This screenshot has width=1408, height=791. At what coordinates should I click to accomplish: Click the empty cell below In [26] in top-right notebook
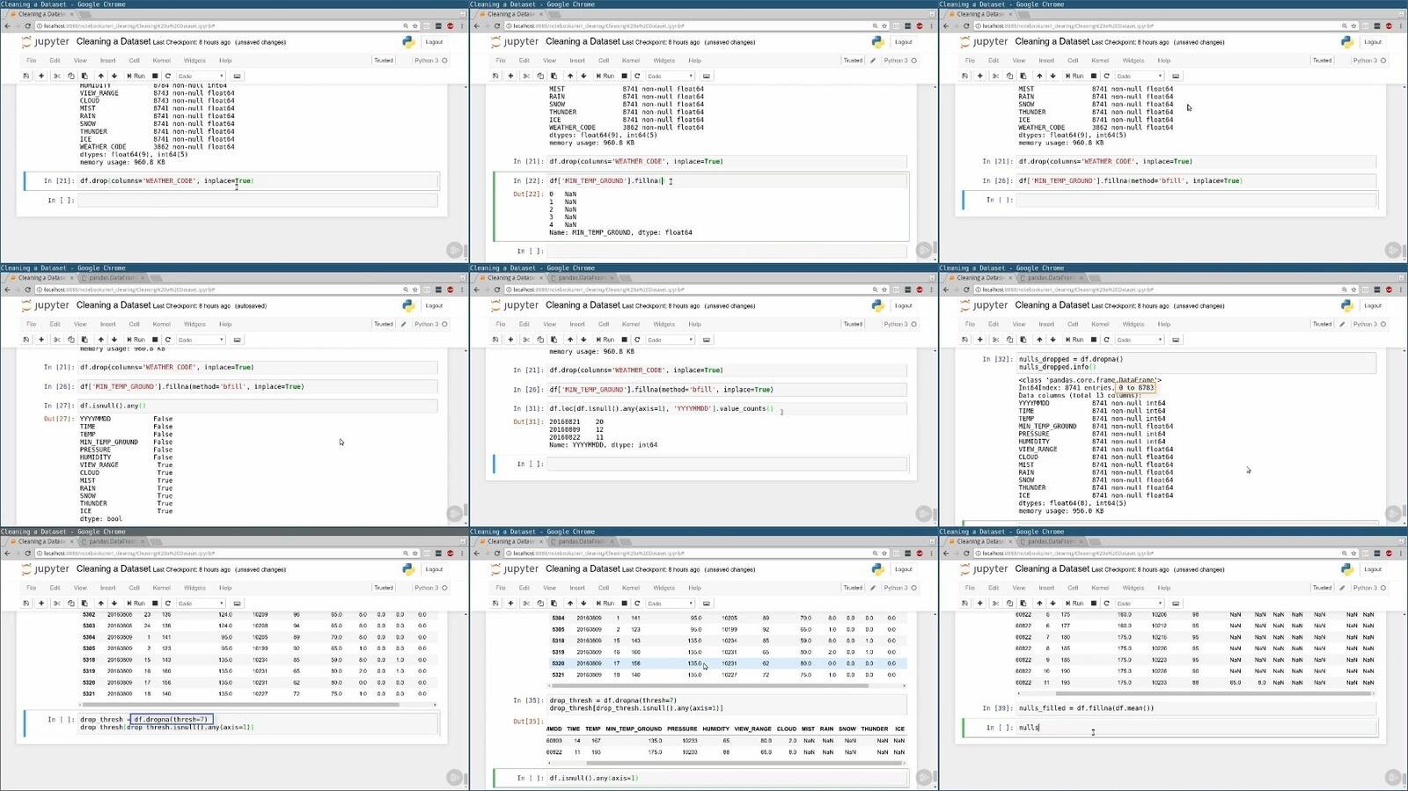point(1196,200)
